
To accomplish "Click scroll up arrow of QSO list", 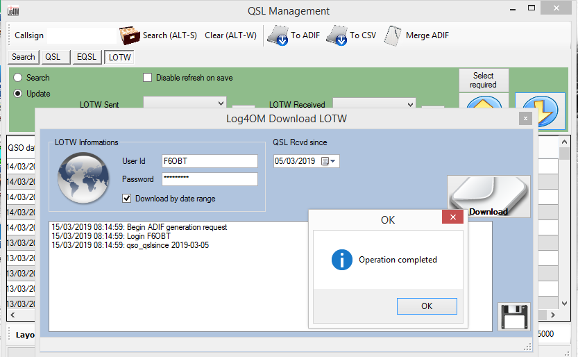I will [x=564, y=142].
